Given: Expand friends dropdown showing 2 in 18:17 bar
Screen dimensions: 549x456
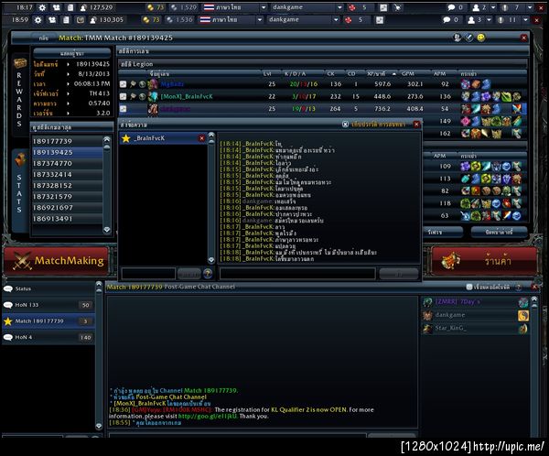Looking at the screenshot, I should 493,7.
